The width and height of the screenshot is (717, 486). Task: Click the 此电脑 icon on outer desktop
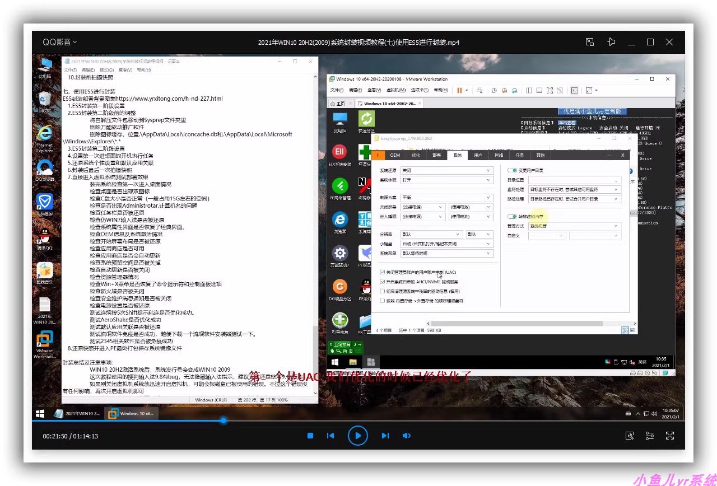pos(45,68)
